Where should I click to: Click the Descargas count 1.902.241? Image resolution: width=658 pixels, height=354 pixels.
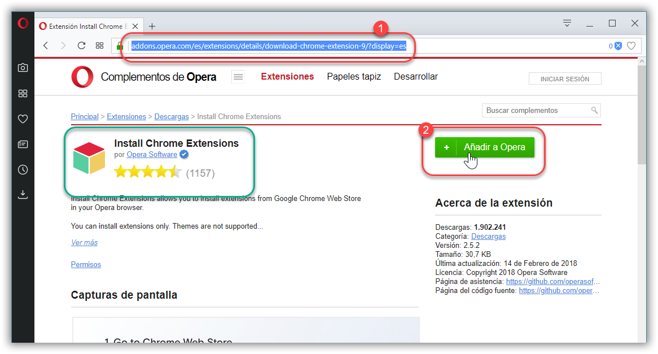pyautogui.click(x=490, y=227)
